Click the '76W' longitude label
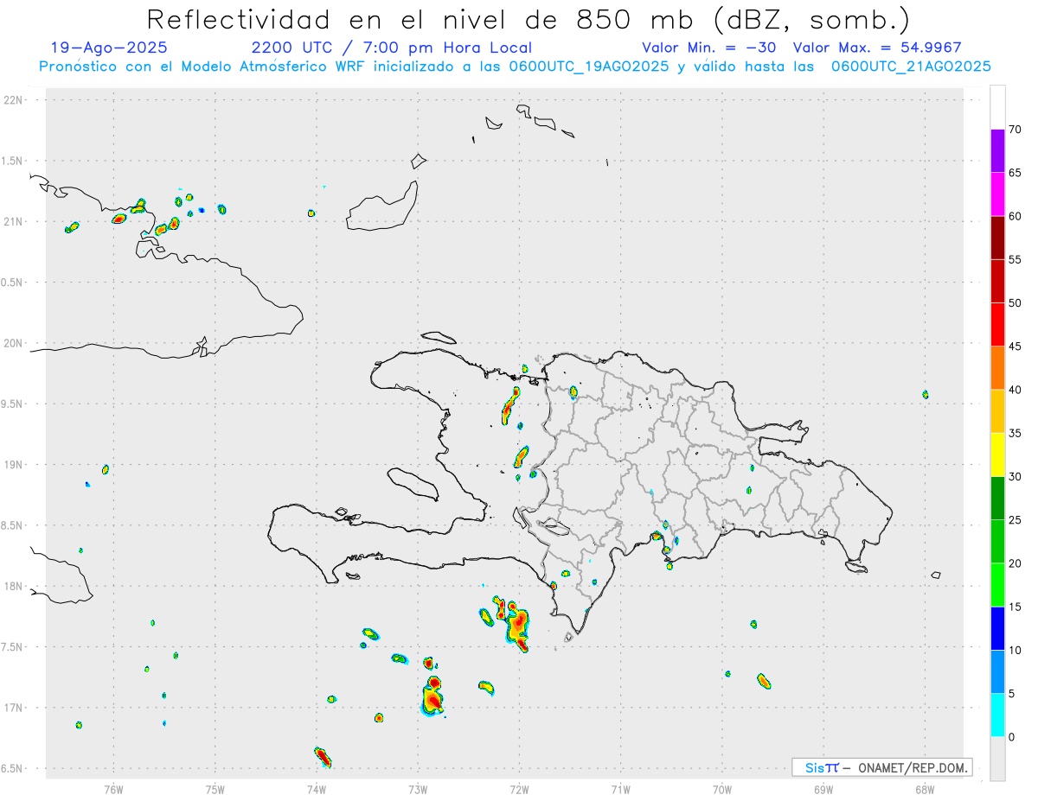Screen dimensions: 1038x801 tap(113, 789)
